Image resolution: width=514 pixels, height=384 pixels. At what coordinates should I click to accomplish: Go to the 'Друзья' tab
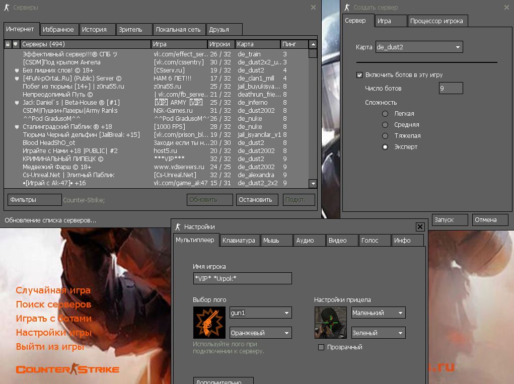(225, 30)
